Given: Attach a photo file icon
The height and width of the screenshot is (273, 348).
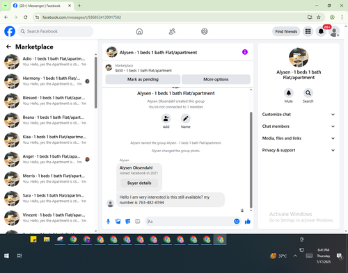Looking at the screenshot, I should coord(118,222).
